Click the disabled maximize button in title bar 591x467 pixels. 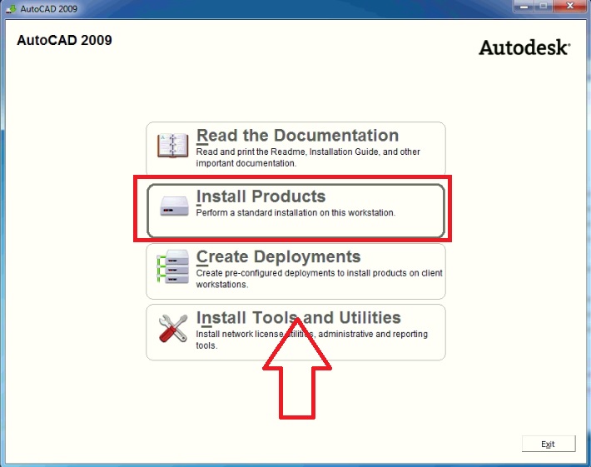tap(542, 6)
